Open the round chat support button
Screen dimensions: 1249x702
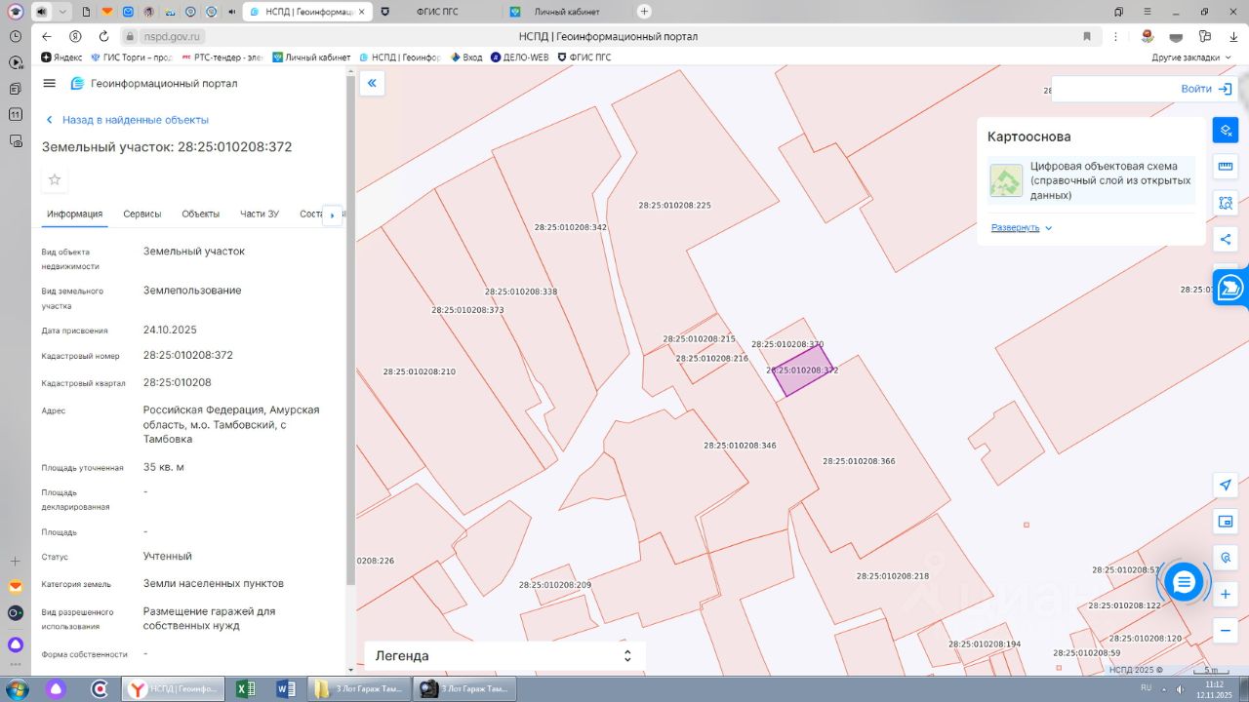tap(1184, 582)
